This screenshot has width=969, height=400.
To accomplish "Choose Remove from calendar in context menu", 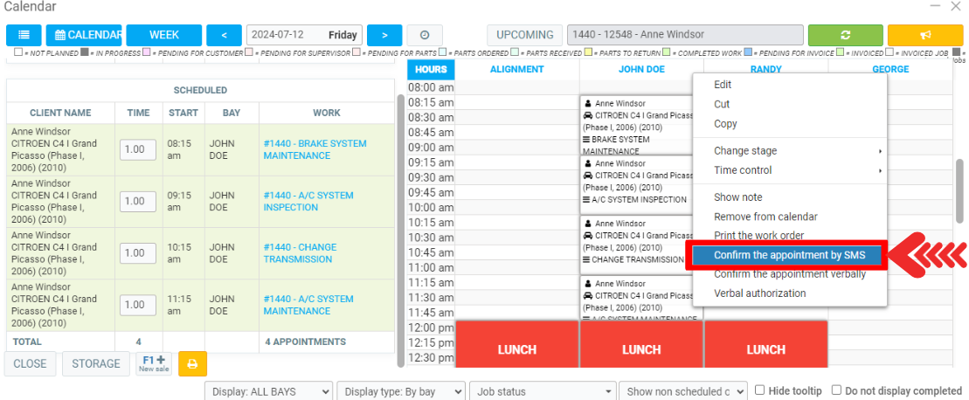I will [765, 217].
